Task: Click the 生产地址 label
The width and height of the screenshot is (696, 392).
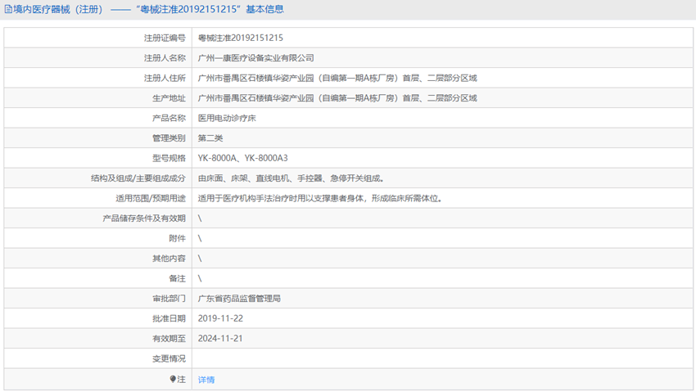Action: click(x=169, y=98)
